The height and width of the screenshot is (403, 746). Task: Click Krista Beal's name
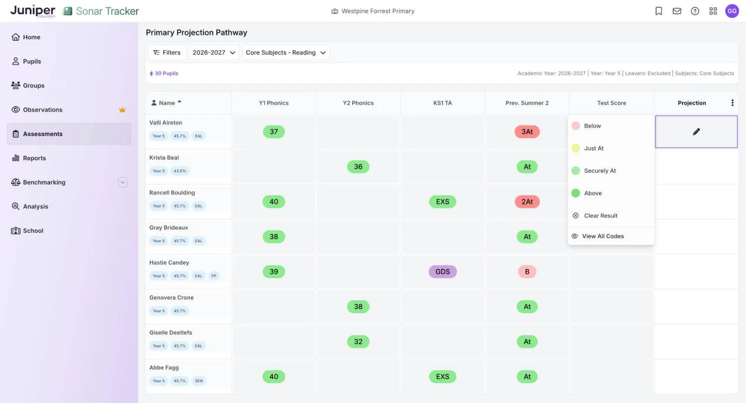coord(164,158)
